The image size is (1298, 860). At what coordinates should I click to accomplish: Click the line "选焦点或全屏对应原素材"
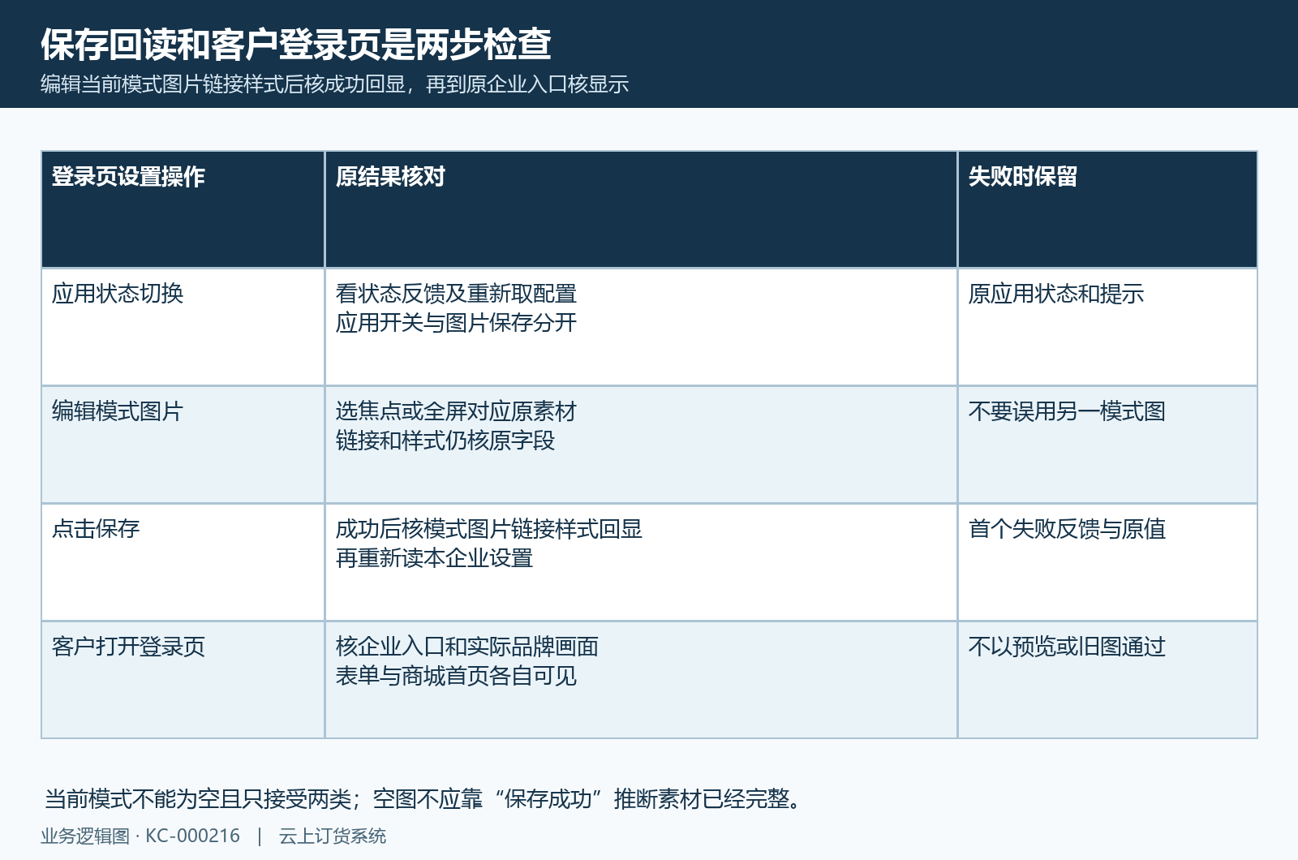click(x=456, y=411)
